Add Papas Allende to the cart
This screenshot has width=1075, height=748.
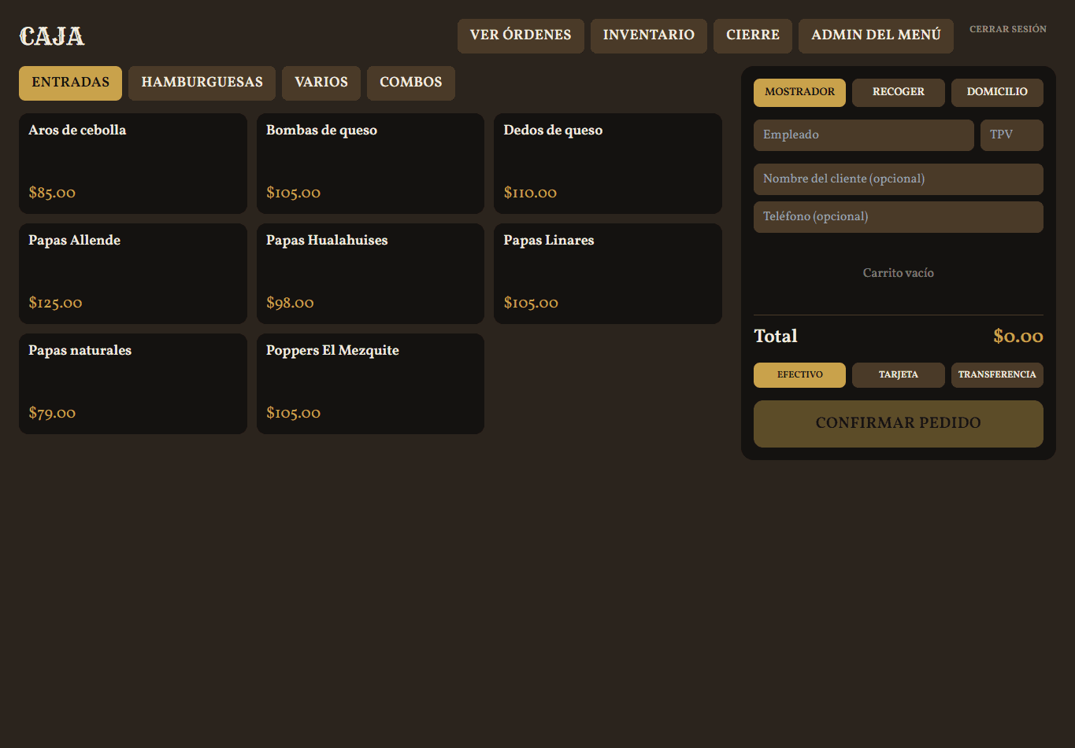(133, 274)
